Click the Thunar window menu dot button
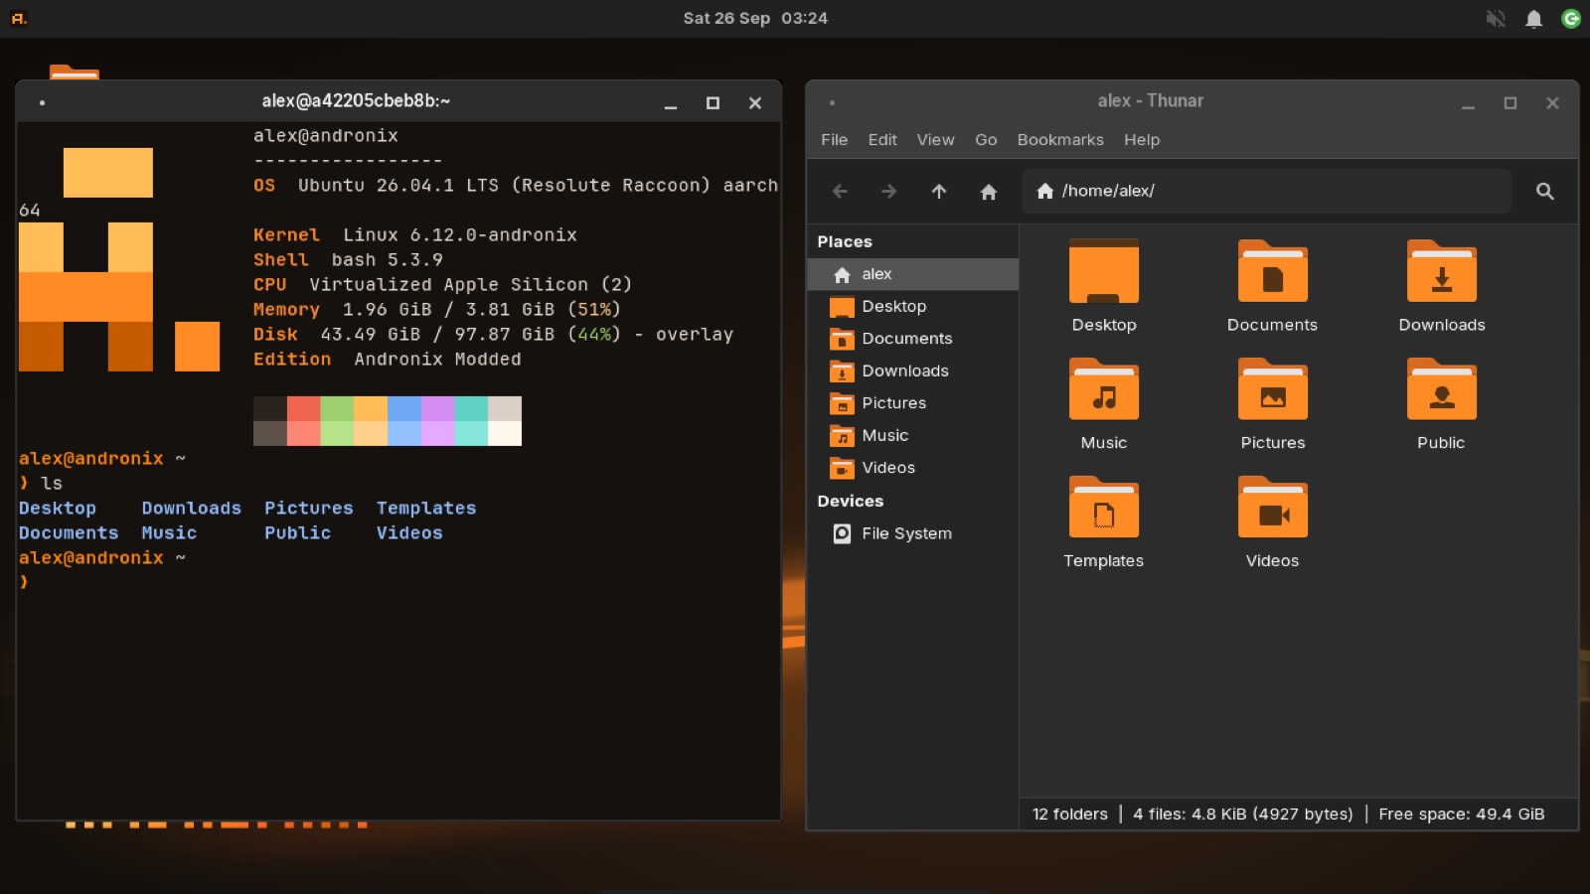The width and height of the screenshot is (1590, 894). pyautogui.click(x=832, y=102)
